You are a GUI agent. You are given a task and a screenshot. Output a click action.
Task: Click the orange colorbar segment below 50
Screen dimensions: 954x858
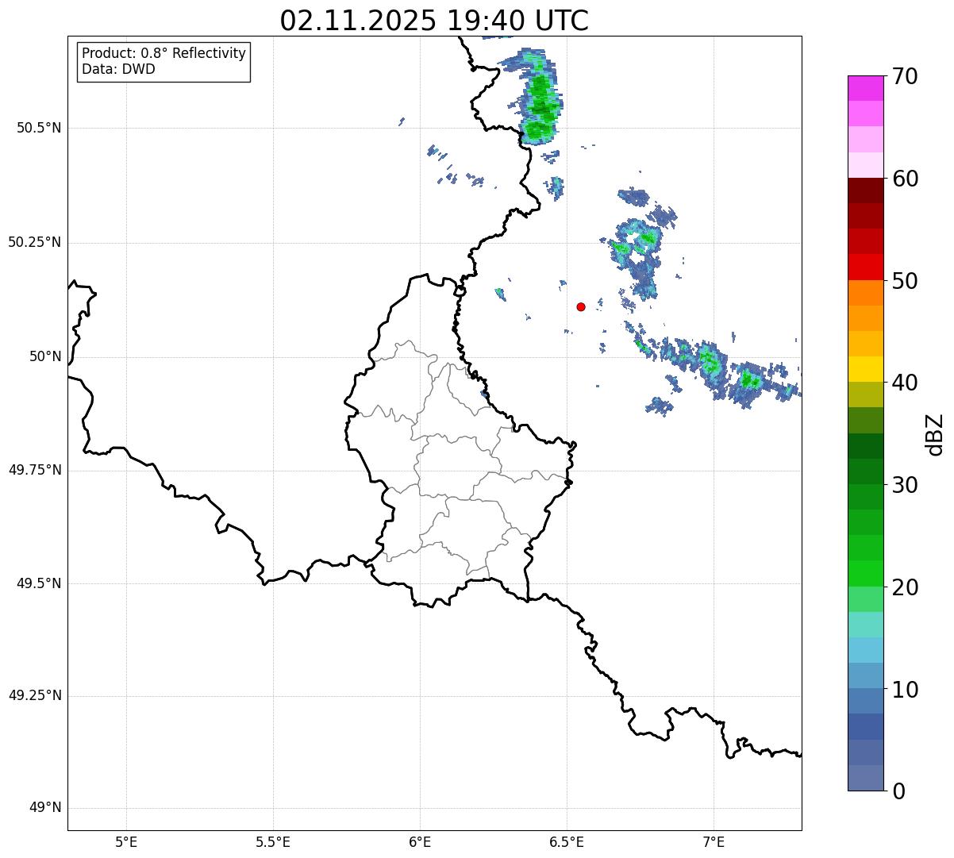[x=865, y=293]
